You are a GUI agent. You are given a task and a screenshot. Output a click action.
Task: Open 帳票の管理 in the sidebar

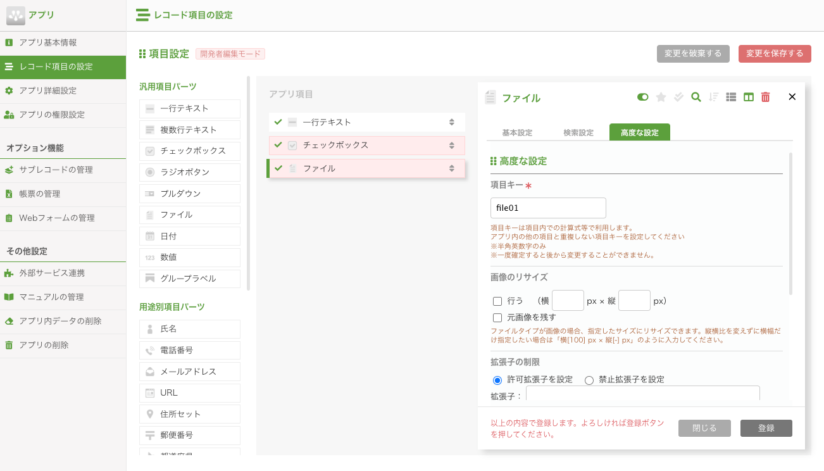tap(43, 194)
